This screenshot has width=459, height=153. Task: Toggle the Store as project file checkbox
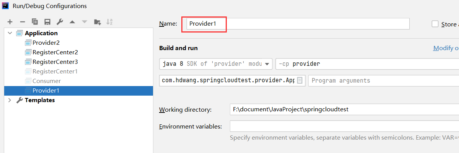[x=435, y=24]
